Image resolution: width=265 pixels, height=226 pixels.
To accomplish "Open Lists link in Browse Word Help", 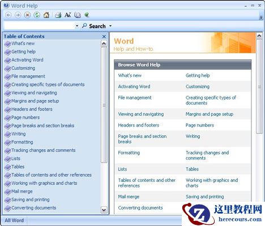I will (122, 169).
